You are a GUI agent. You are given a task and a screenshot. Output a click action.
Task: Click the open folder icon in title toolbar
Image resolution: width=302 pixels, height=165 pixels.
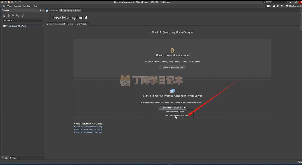tap(9, 2)
